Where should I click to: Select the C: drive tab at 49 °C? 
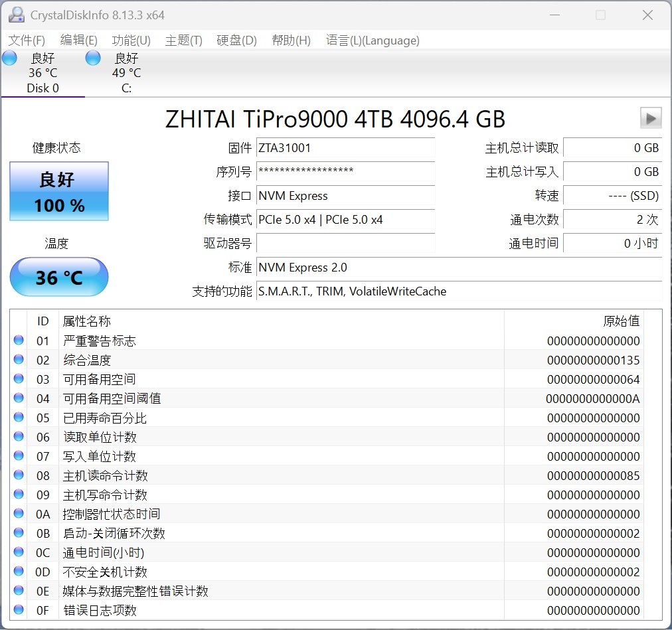pos(126,73)
